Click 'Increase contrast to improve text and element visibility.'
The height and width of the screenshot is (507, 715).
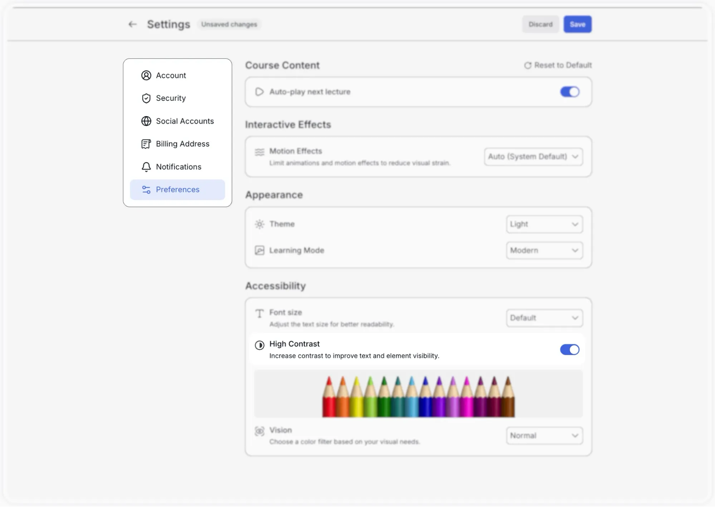(354, 356)
